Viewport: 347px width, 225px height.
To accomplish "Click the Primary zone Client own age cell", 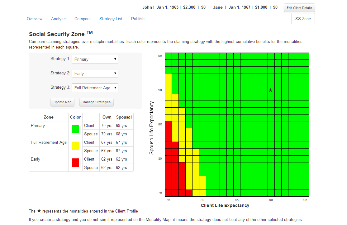I will [107, 126].
